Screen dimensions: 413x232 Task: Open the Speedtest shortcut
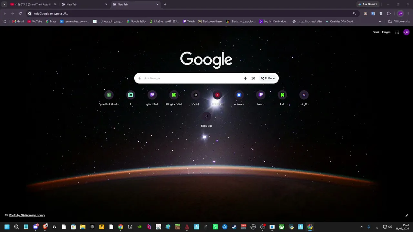[109, 98]
